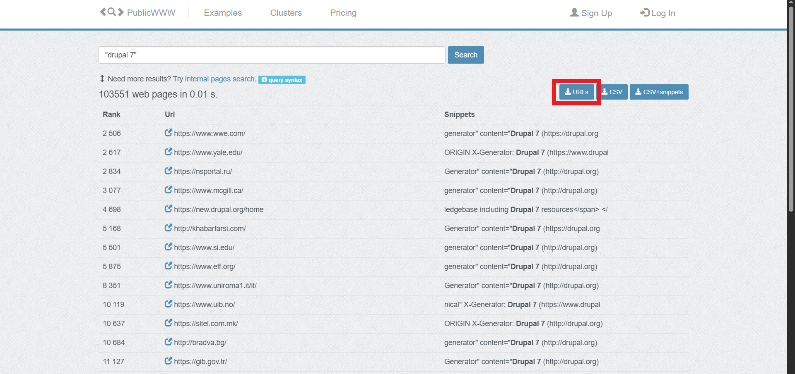Download results as CSV
Image resolution: width=795 pixels, height=374 pixels.
click(x=612, y=92)
